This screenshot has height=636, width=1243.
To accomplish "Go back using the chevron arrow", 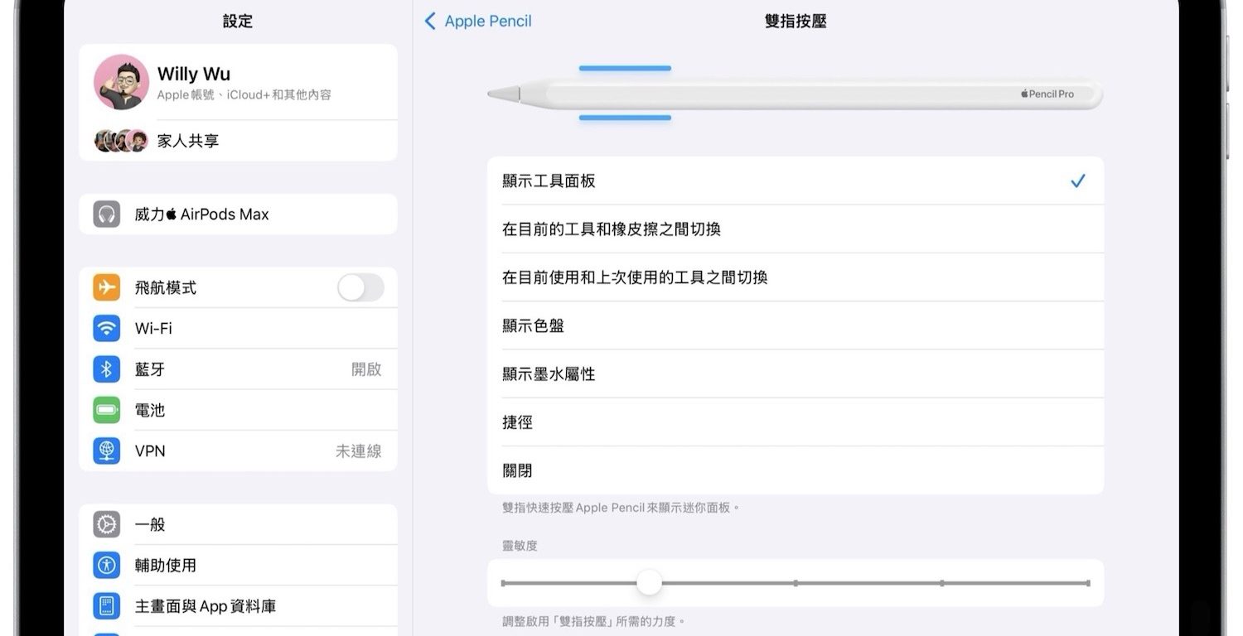I will [430, 22].
